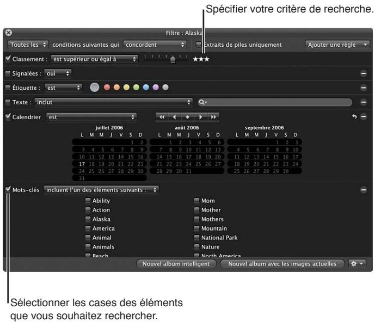Click the août 2006 month header

[x=187, y=128]
